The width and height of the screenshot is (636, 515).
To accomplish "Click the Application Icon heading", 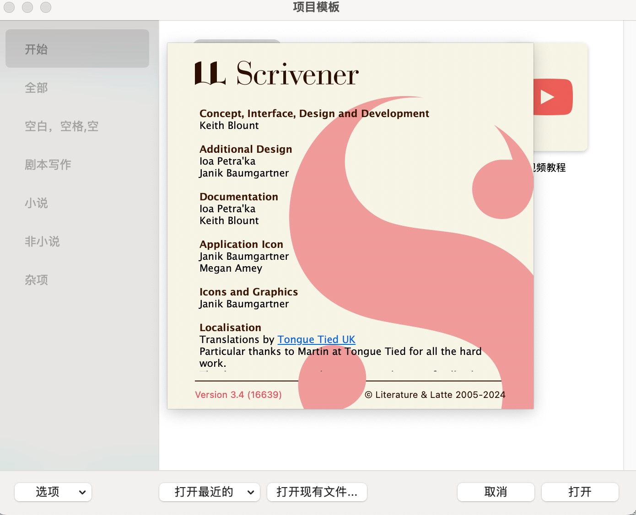I will coord(242,244).
